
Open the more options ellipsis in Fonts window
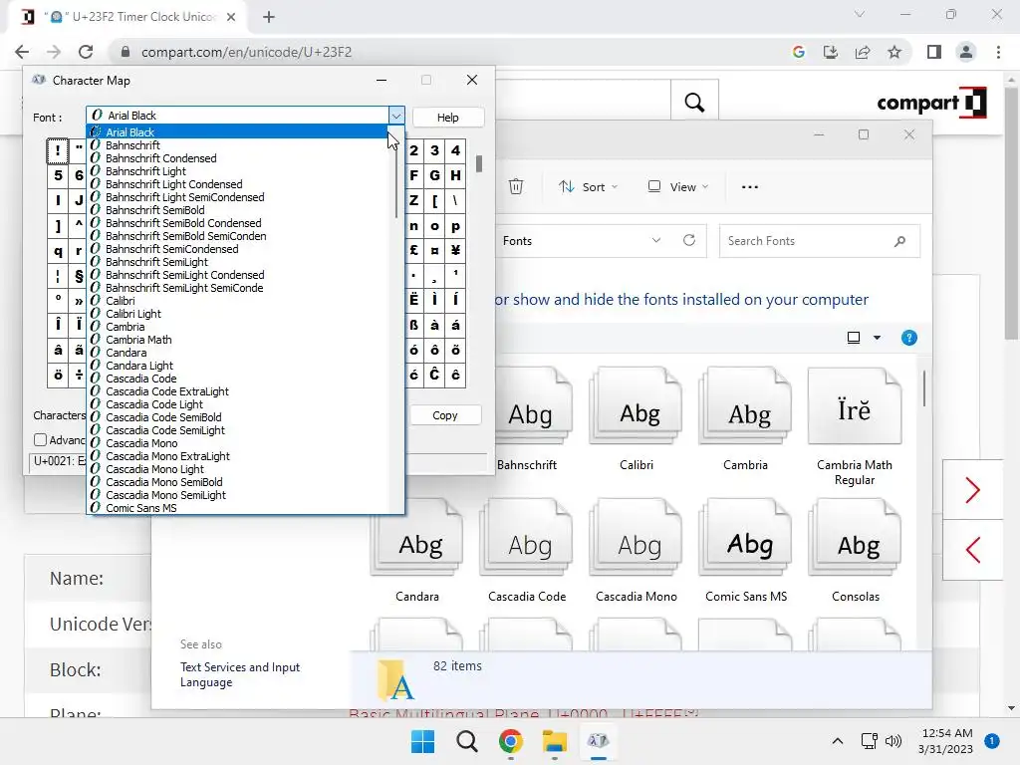click(x=749, y=186)
